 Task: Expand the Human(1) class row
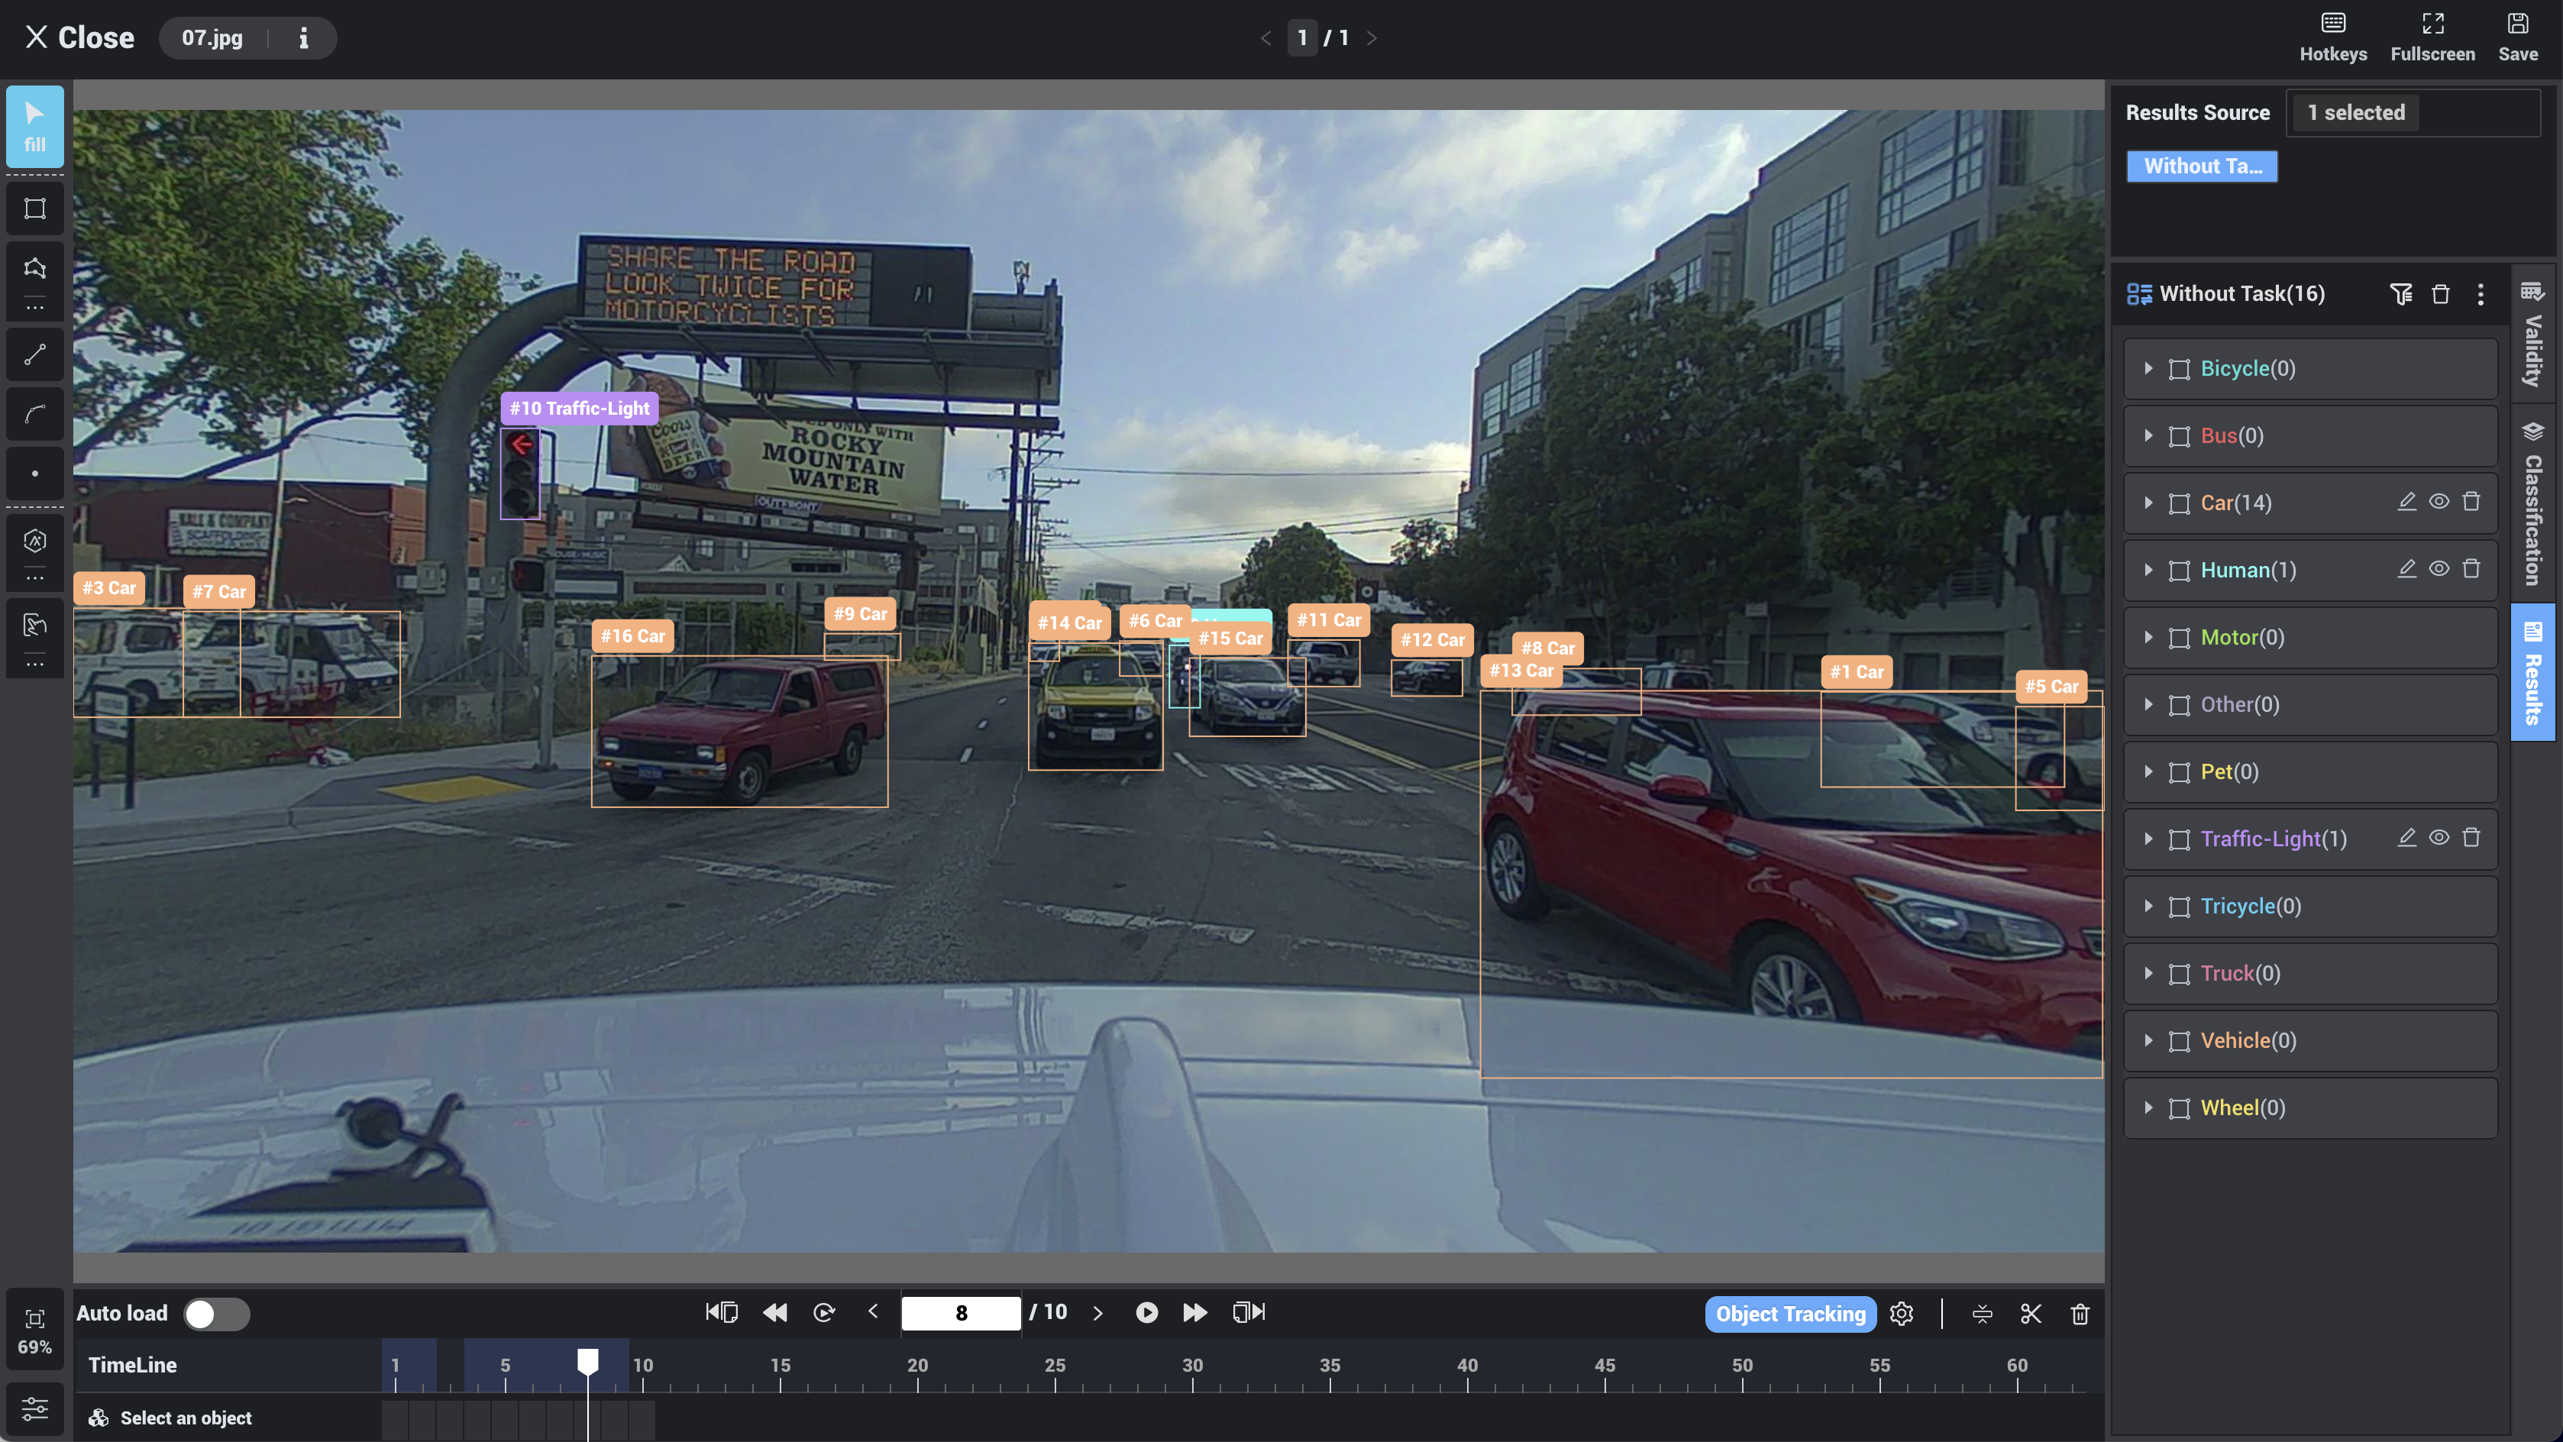[x=2148, y=569]
